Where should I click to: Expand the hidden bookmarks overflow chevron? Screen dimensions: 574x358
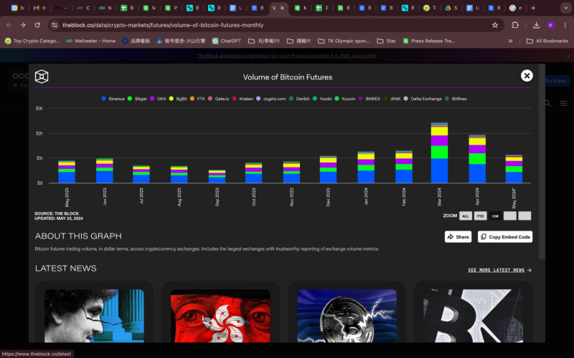(x=510, y=41)
